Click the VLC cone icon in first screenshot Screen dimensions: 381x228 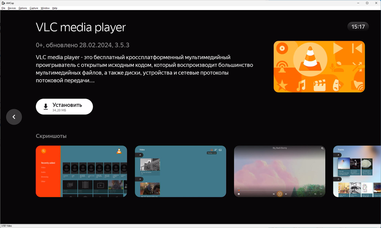pos(119,151)
